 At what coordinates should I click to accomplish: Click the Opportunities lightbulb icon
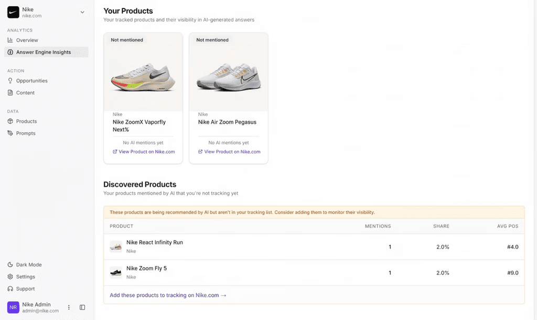(10, 81)
